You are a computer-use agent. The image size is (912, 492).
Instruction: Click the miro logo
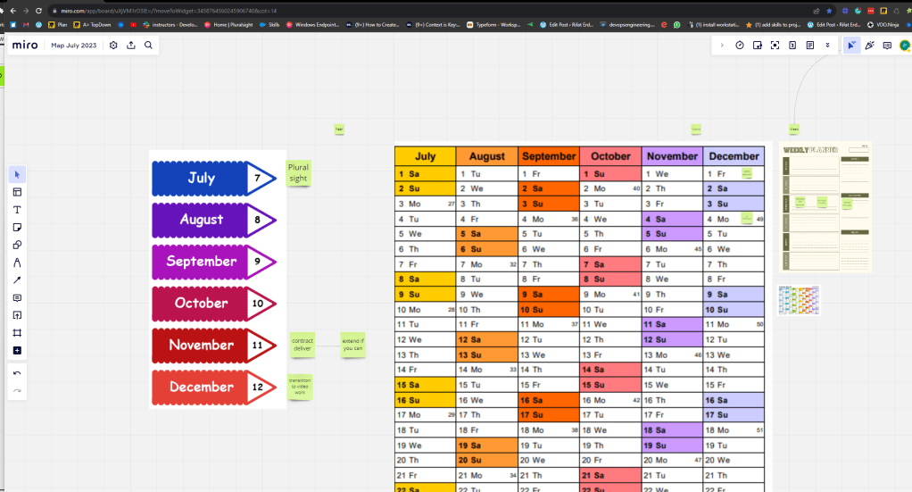[x=25, y=45]
